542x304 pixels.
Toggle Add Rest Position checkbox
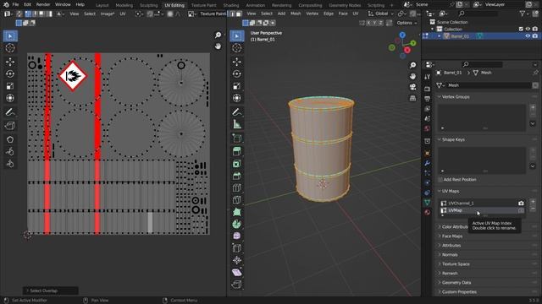coord(440,180)
